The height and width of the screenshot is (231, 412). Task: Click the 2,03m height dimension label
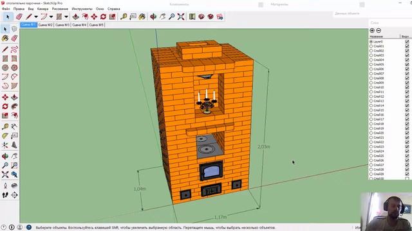click(263, 147)
